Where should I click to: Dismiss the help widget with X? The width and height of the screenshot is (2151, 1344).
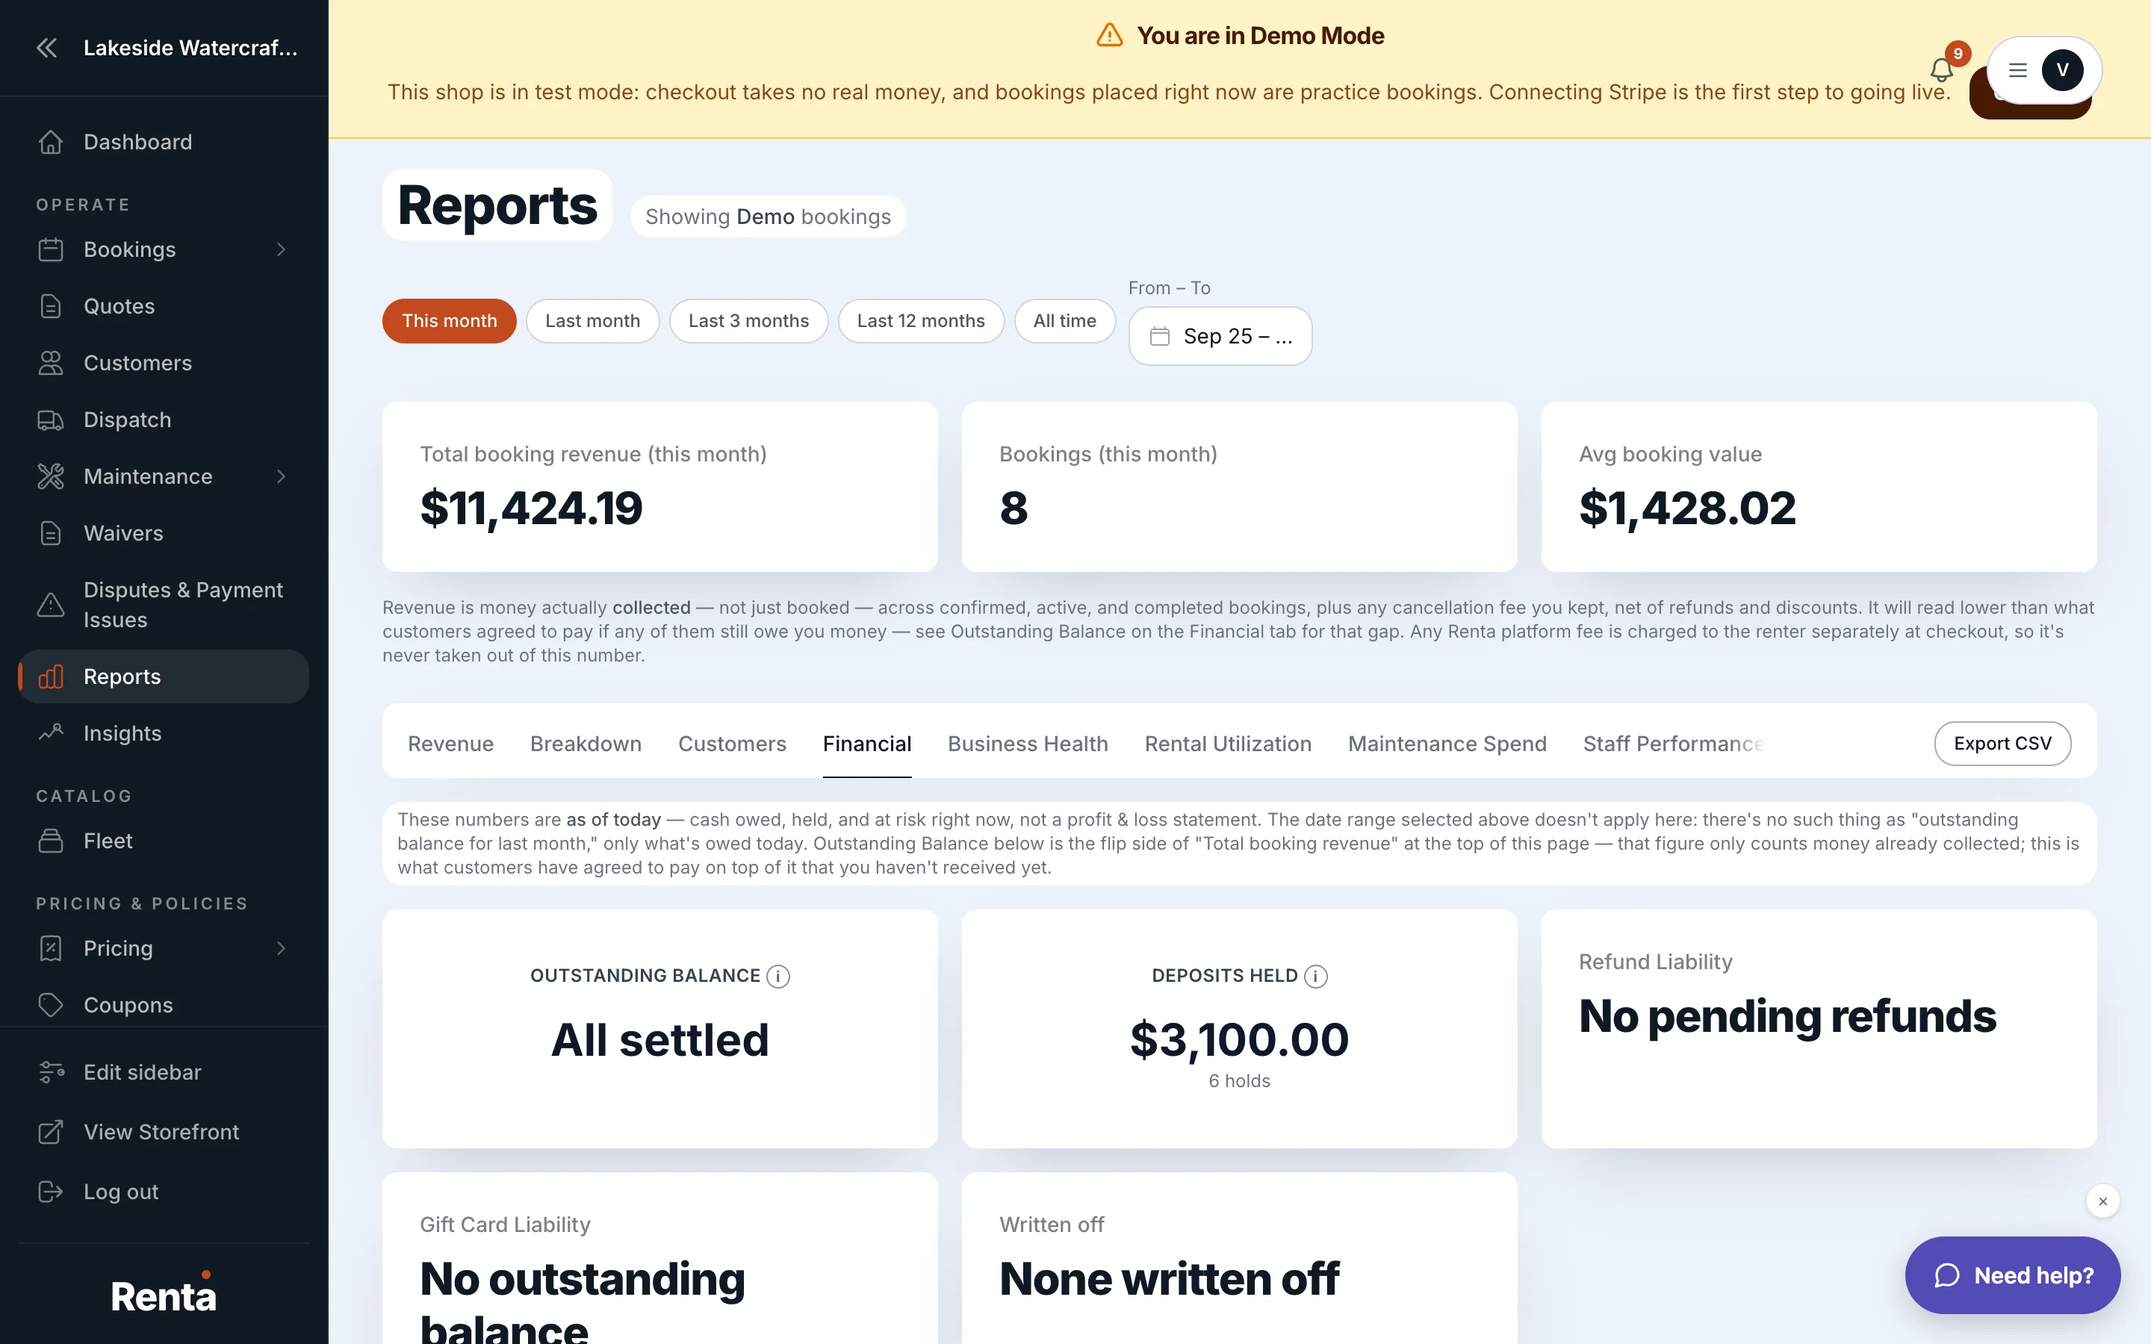2102,1201
